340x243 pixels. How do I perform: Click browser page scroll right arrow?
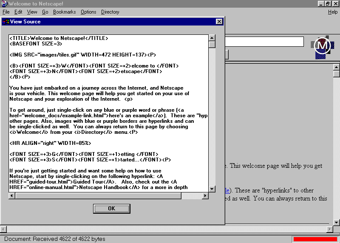(330, 229)
